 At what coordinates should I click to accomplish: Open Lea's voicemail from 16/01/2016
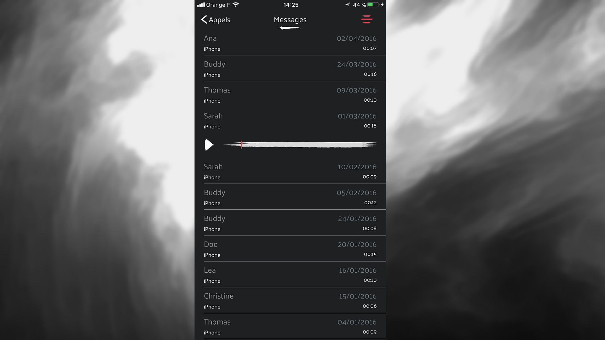point(290,275)
